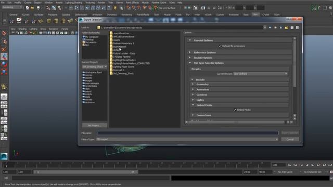Expand the Reference Options section
The height and width of the screenshot is (187, 333).
pyautogui.click(x=190, y=52)
